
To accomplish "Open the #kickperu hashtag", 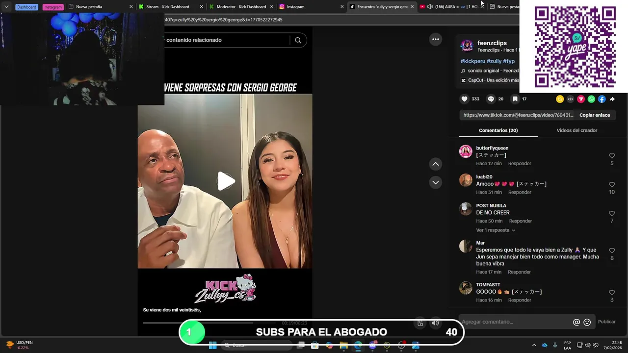I will coord(472,61).
